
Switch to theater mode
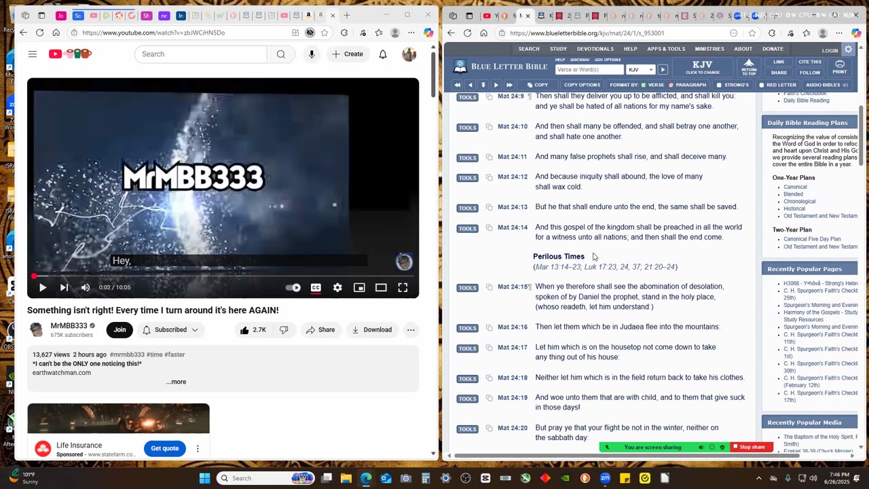(381, 288)
